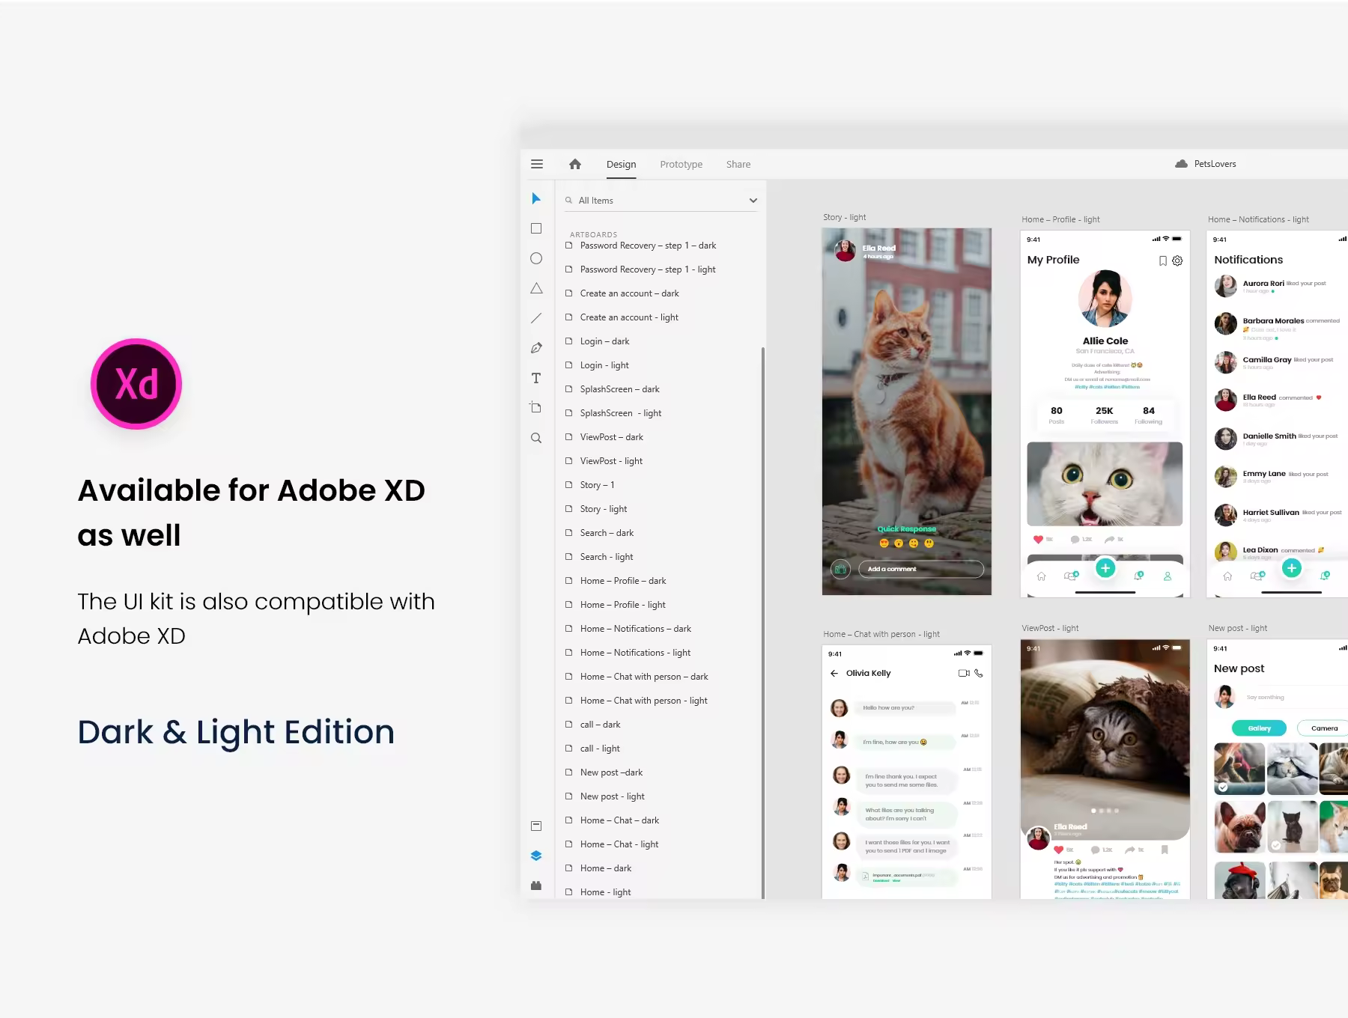Select the Home – Notifications - light layer
The width and height of the screenshot is (1348, 1018).
635,653
